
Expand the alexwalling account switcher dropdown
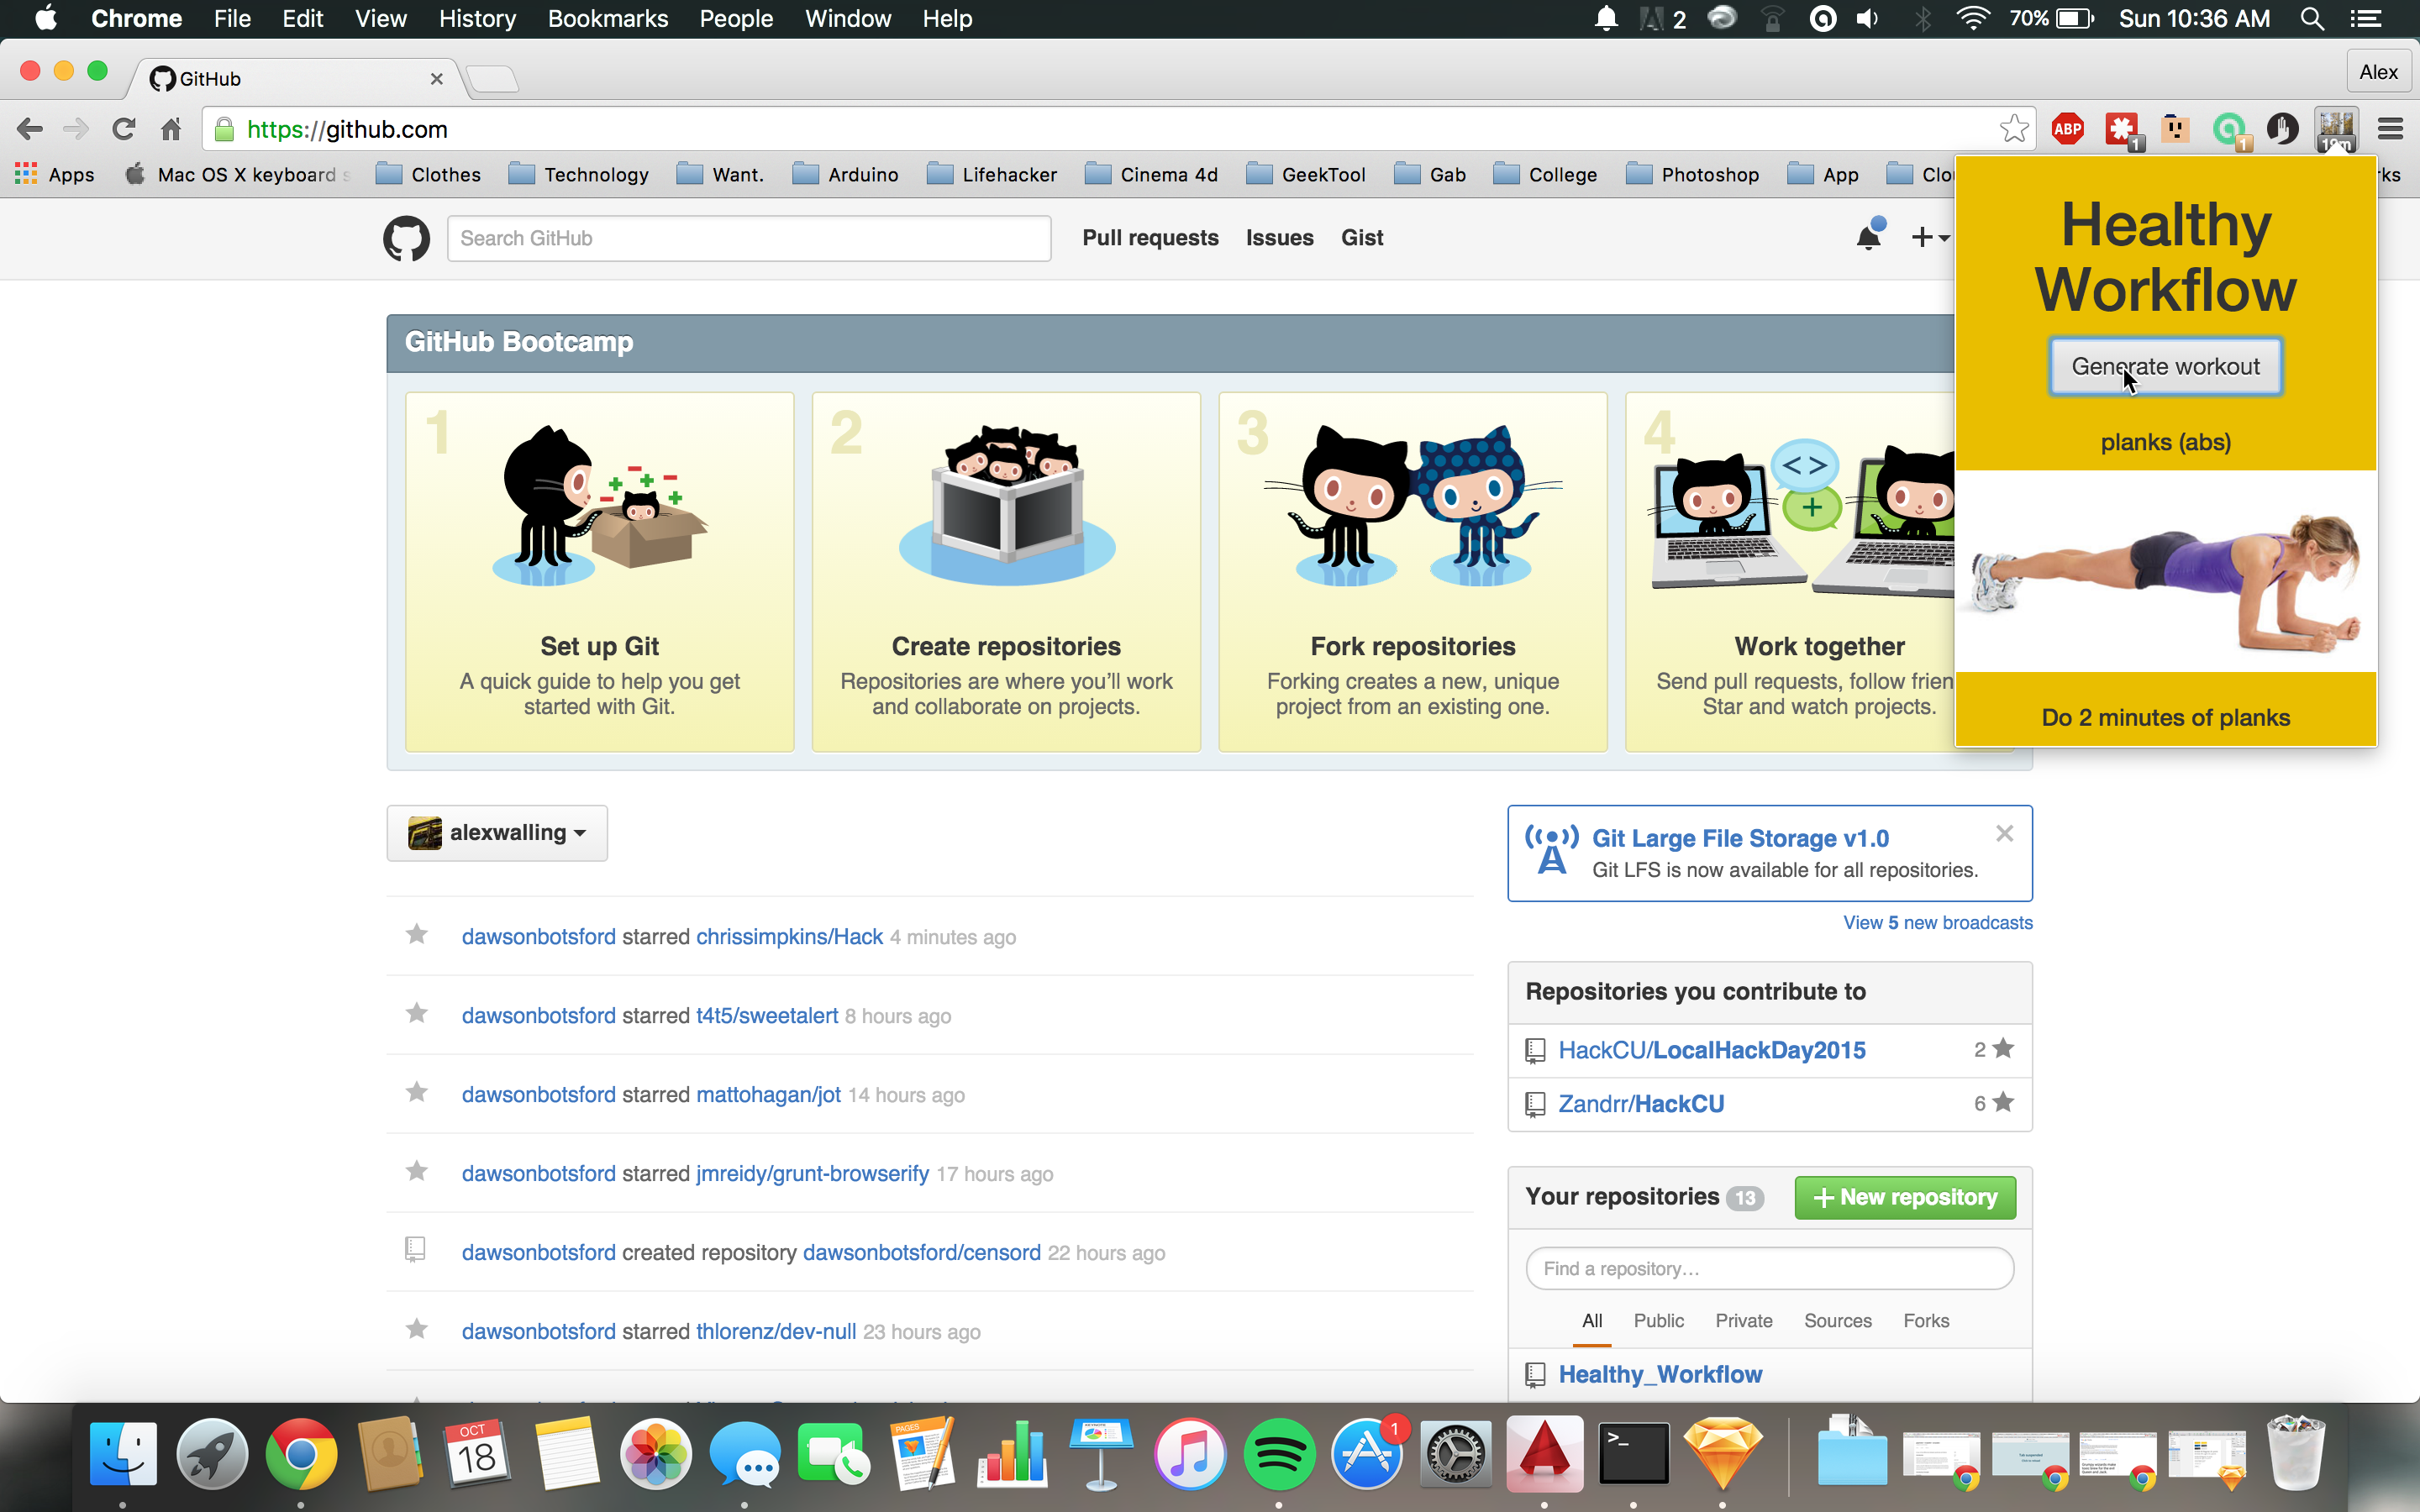point(497,833)
